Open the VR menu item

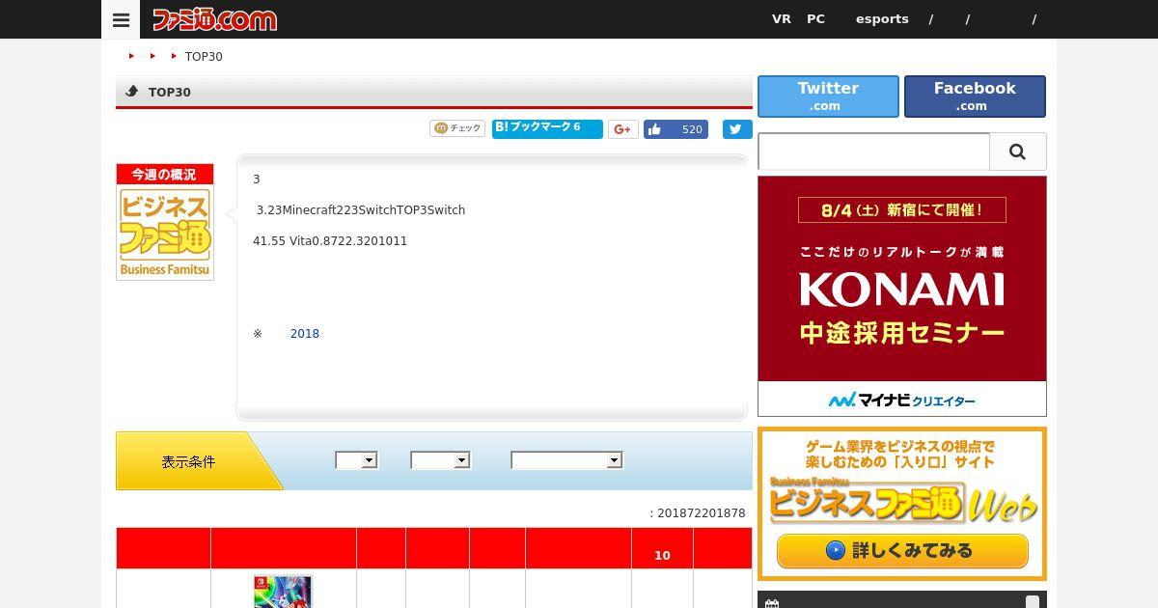pyautogui.click(x=781, y=19)
